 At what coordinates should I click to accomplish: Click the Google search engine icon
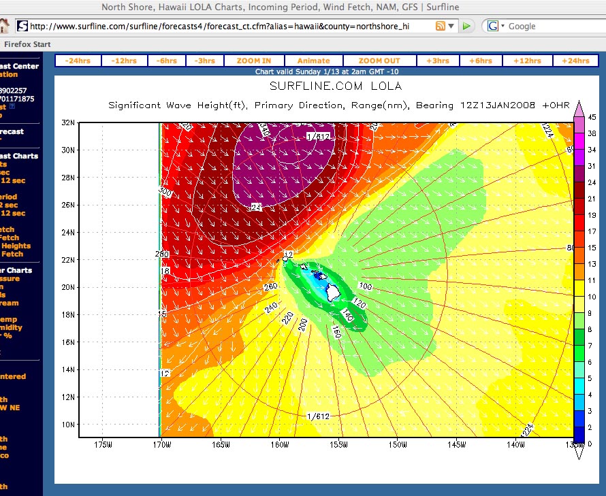click(x=493, y=26)
